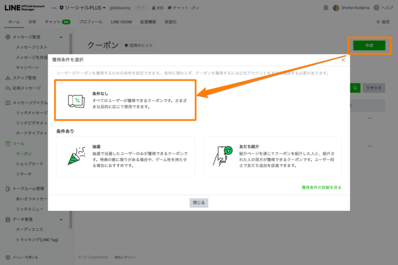Click the notification bell icon

(x=326, y=8)
